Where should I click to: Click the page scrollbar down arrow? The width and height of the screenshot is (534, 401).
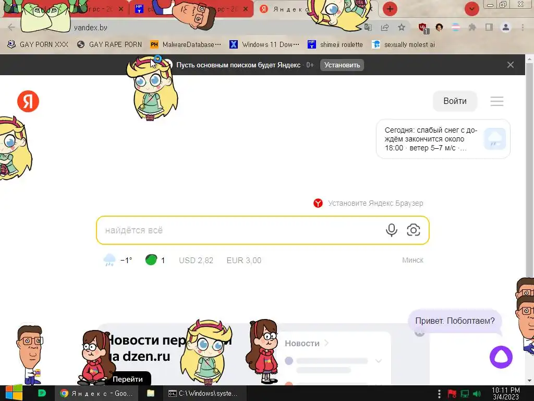(529, 380)
